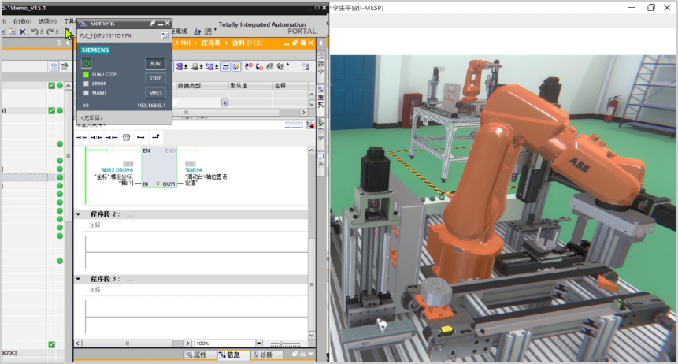Viewport: 678px width, 364px height.
Task: Insert an output coil instruction
Action: [x=111, y=136]
